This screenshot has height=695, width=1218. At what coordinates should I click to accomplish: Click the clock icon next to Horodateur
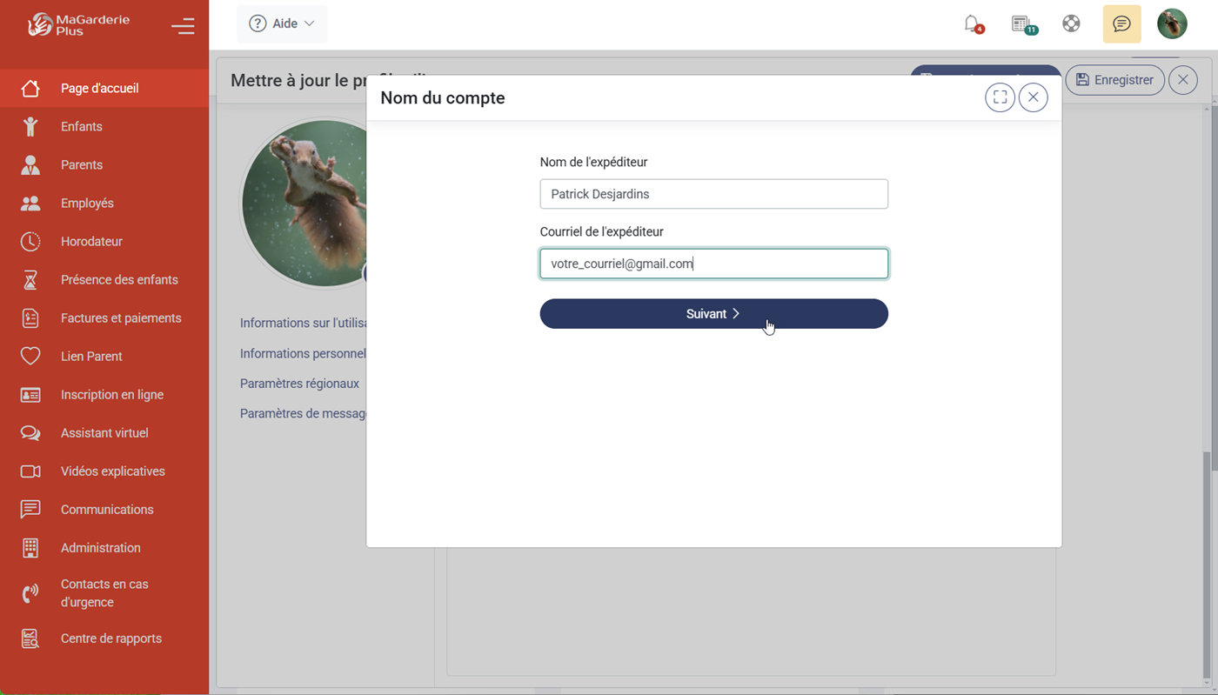coord(30,241)
